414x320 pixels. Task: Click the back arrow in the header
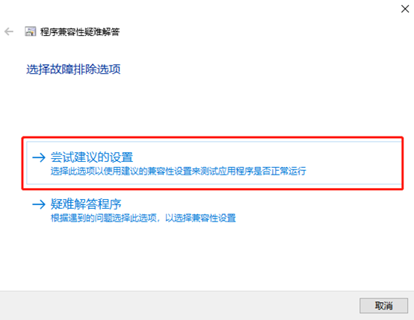click(9, 31)
